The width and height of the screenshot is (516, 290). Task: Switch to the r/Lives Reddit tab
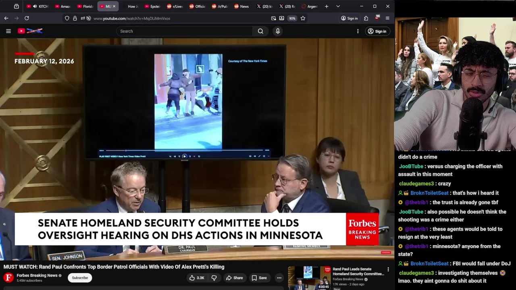point(175,6)
